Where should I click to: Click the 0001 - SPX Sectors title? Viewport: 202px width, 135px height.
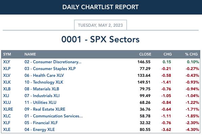click(100, 39)
